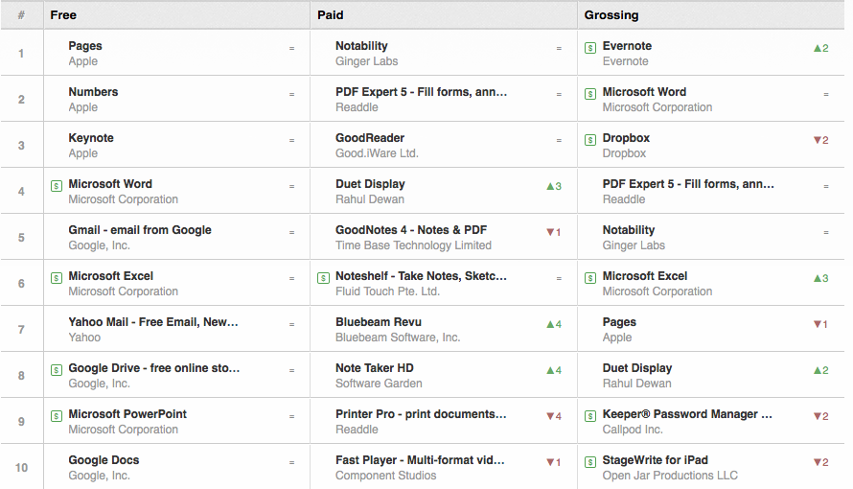The height and width of the screenshot is (489, 853).
Task: Open Notability in the Grossing column
Action: click(629, 230)
